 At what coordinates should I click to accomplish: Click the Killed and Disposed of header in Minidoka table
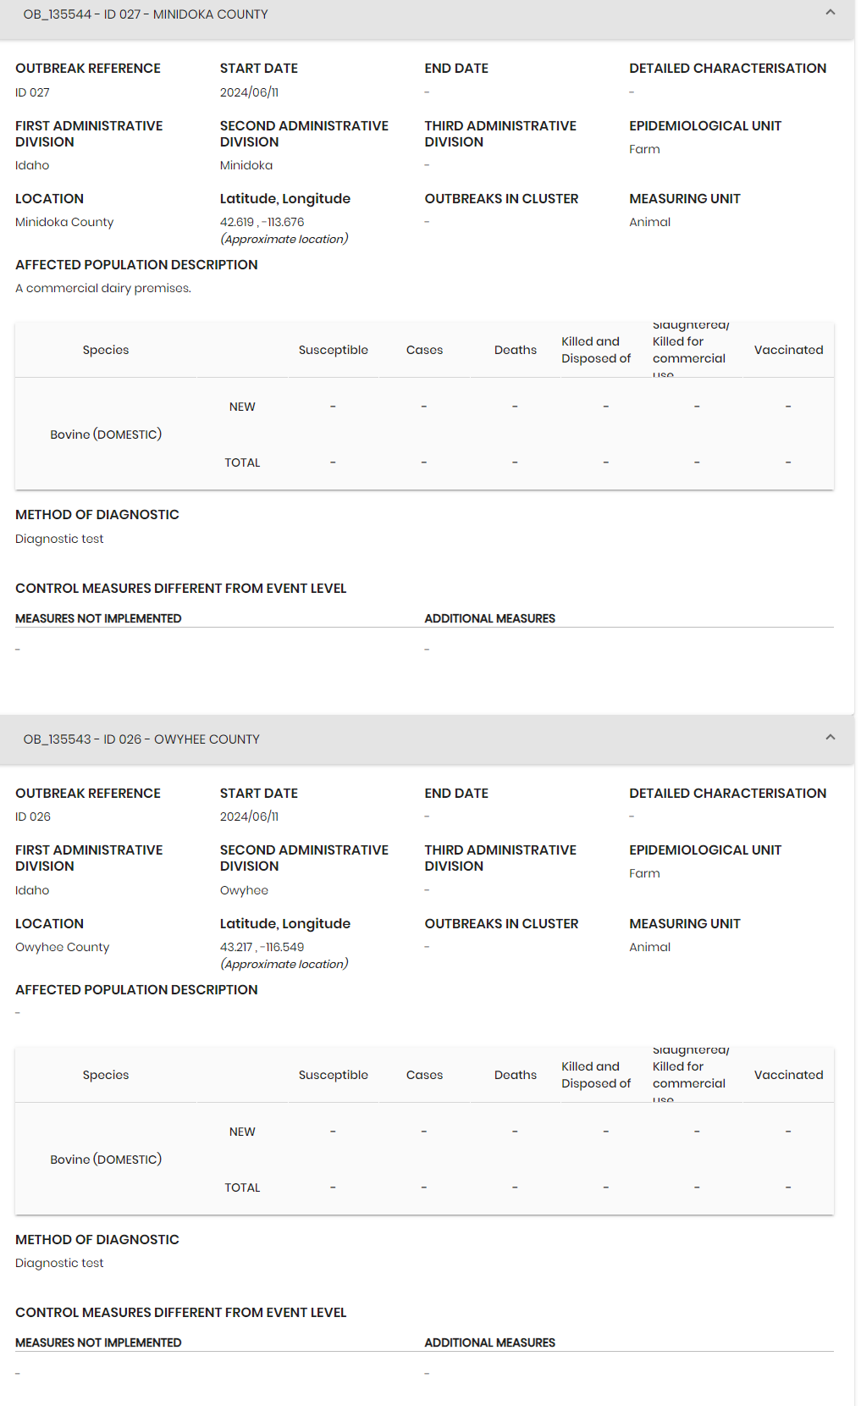coord(596,350)
